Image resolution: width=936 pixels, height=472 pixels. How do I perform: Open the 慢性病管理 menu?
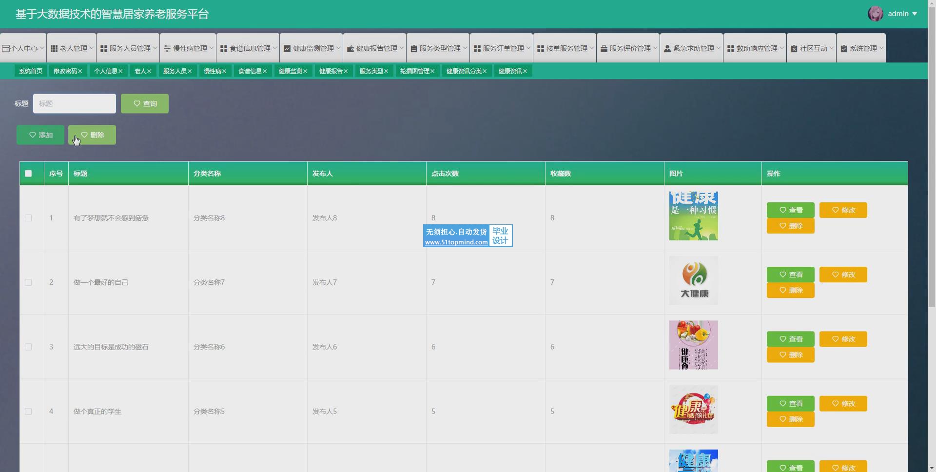pyautogui.click(x=188, y=48)
